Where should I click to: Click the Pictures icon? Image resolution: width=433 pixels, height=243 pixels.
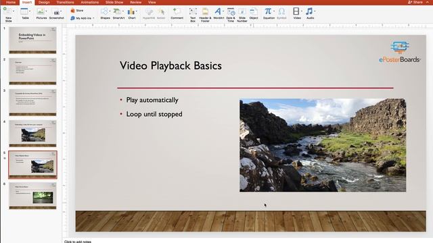click(x=41, y=11)
